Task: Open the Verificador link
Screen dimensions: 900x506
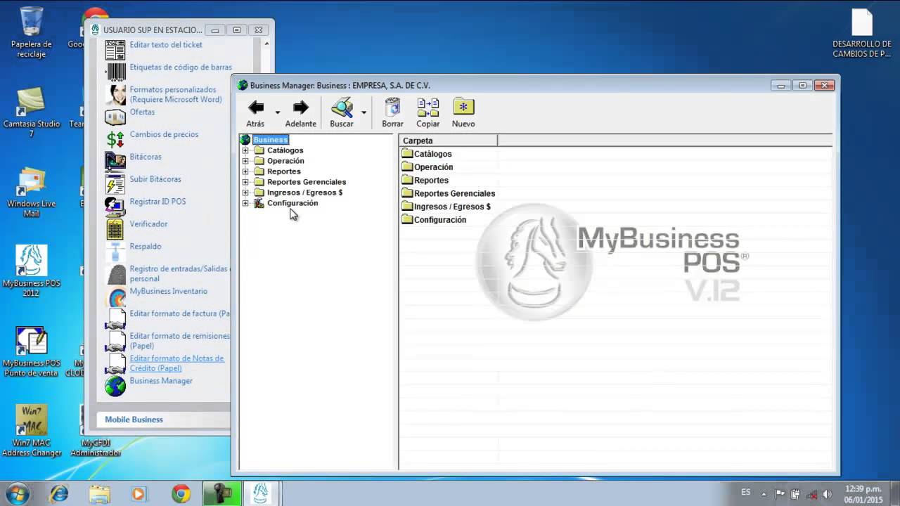Action: (148, 224)
